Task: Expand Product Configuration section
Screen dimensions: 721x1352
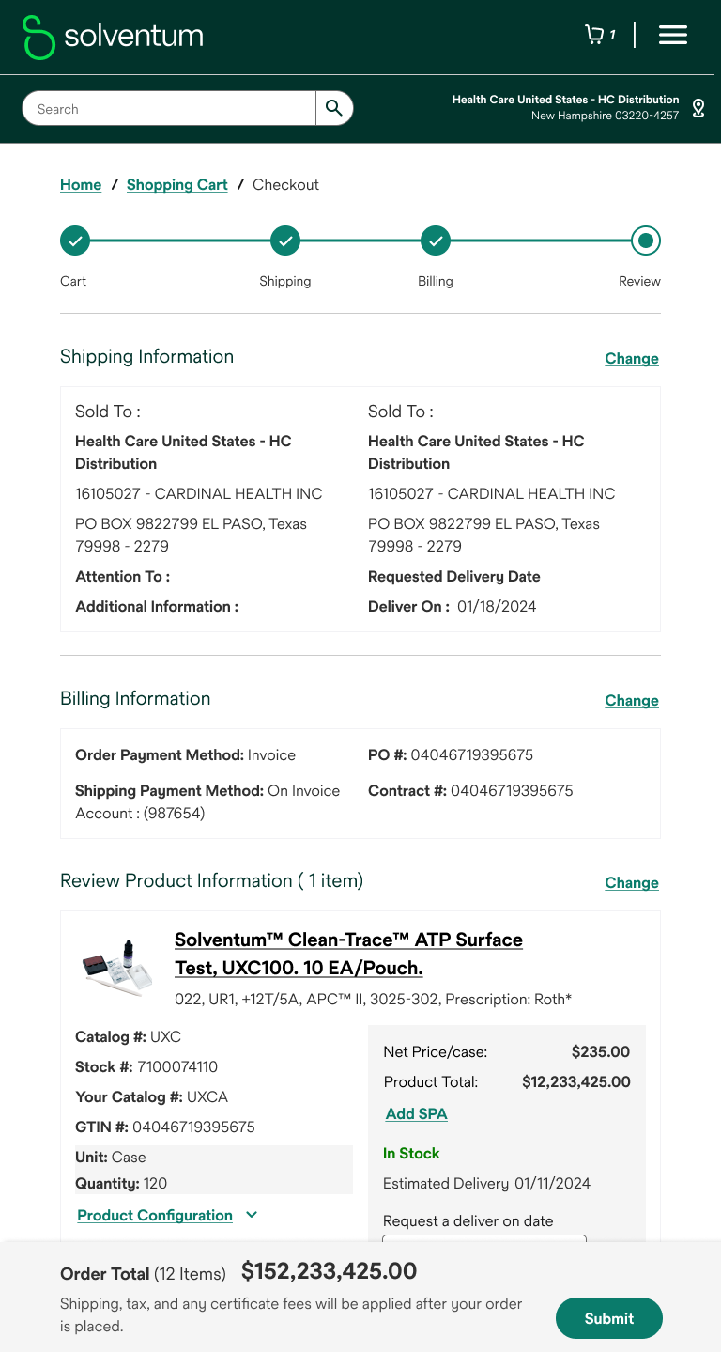Action: [167, 1215]
